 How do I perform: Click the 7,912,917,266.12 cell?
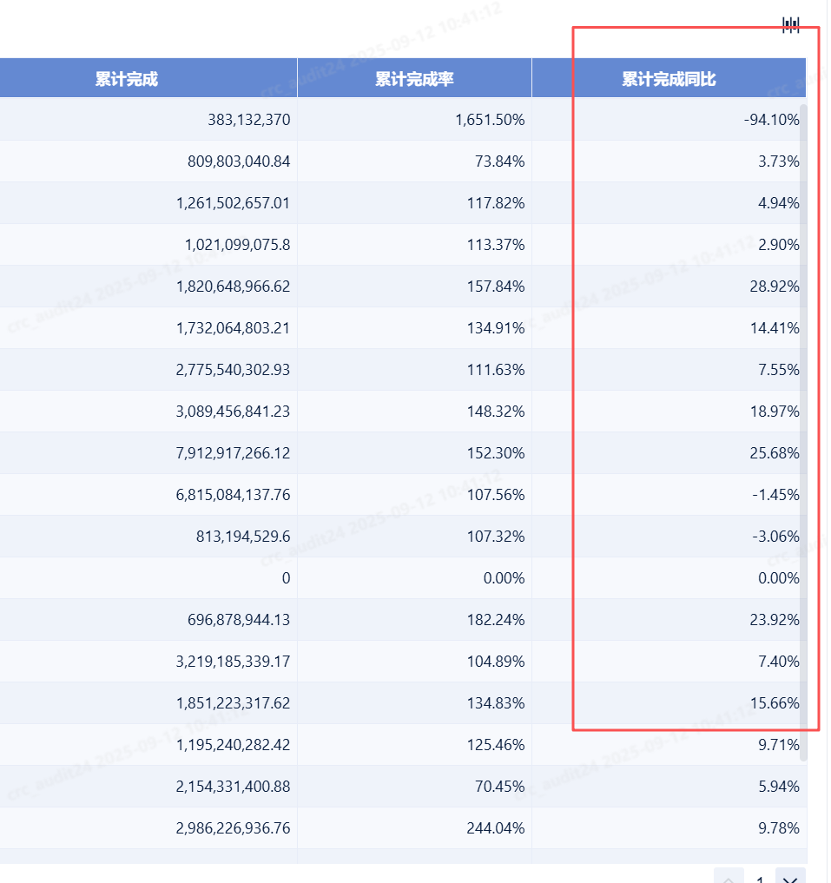(233, 453)
